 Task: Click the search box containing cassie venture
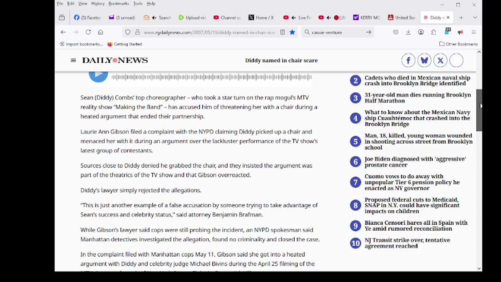(337, 33)
